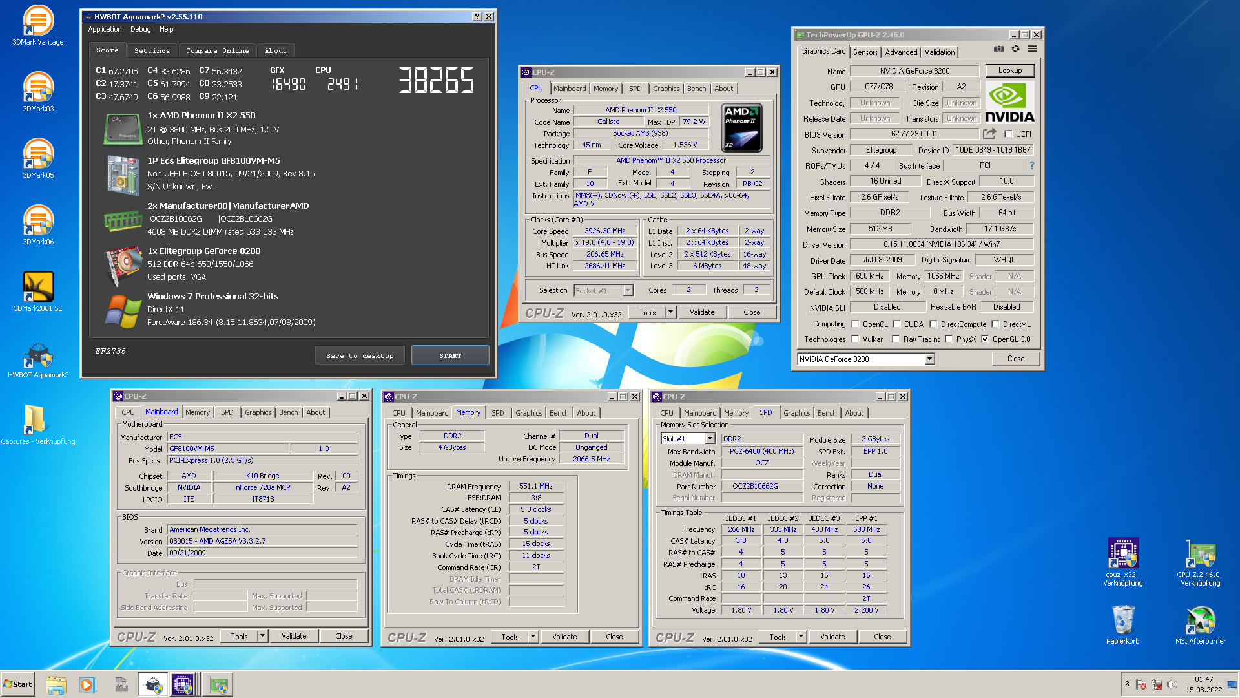Open Debug menu in Aquamark
Screen dimensions: 1240x698
tap(140, 30)
